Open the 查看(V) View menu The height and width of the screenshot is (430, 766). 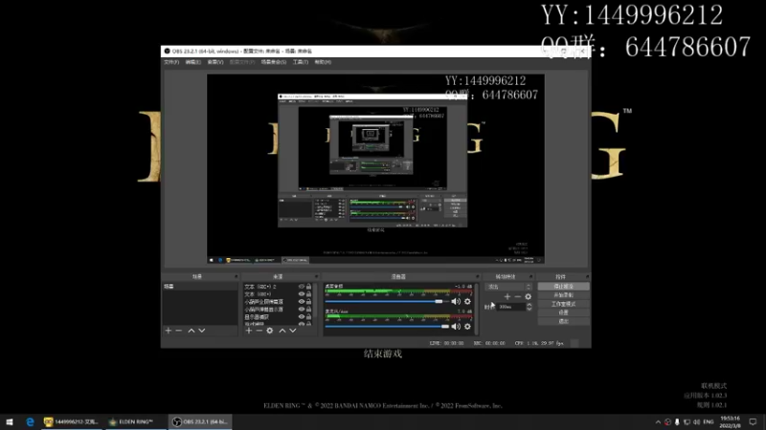[x=215, y=62]
